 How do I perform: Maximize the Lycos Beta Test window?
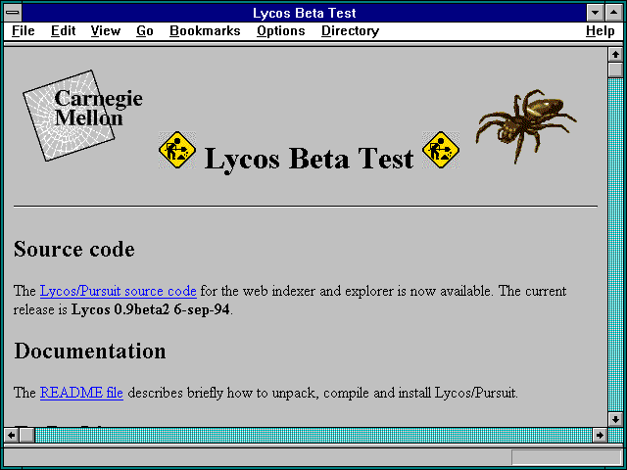coord(614,13)
